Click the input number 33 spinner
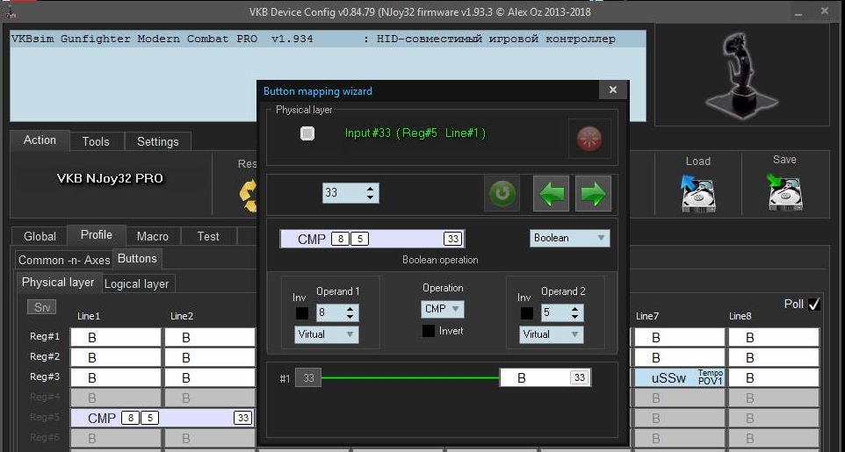 (x=350, y=193)
